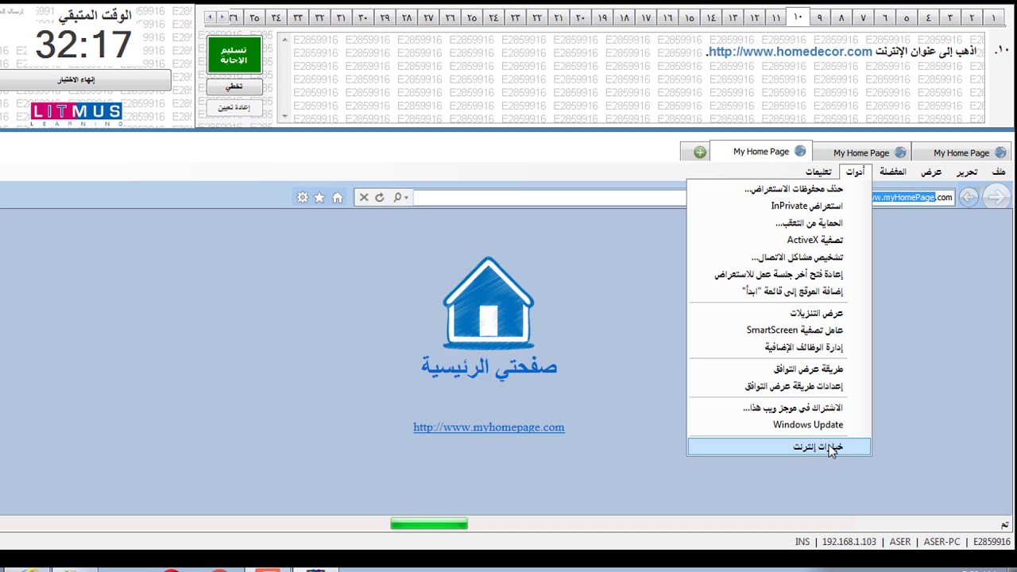The image size is (1017, 572).
Task: Stop page loading with the X icon
Action: point(364,198)
